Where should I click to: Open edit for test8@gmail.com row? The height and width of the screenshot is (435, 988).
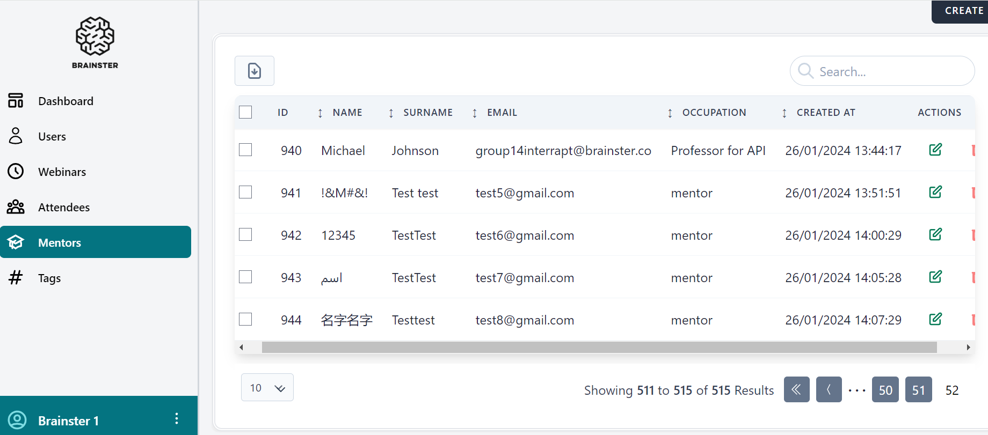[935, 320]
